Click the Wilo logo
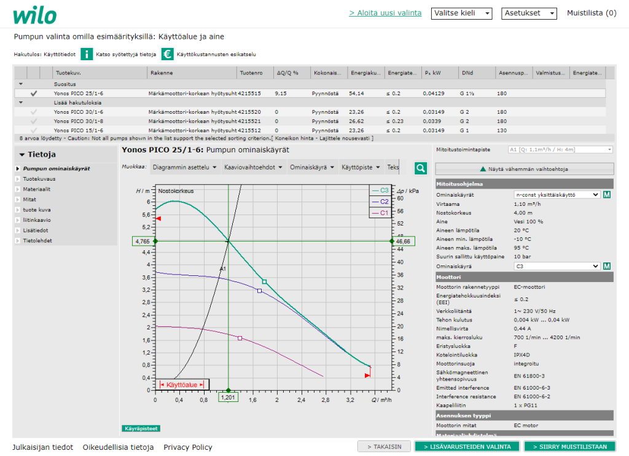 pos(34,15)
